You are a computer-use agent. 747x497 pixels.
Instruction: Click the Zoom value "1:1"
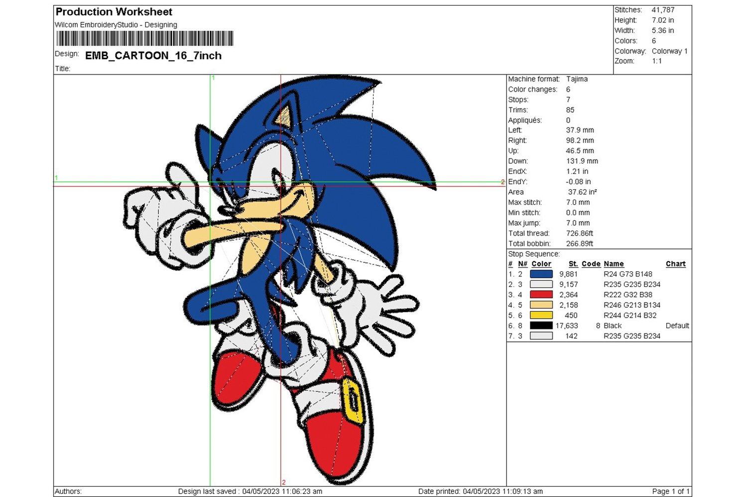657,61
